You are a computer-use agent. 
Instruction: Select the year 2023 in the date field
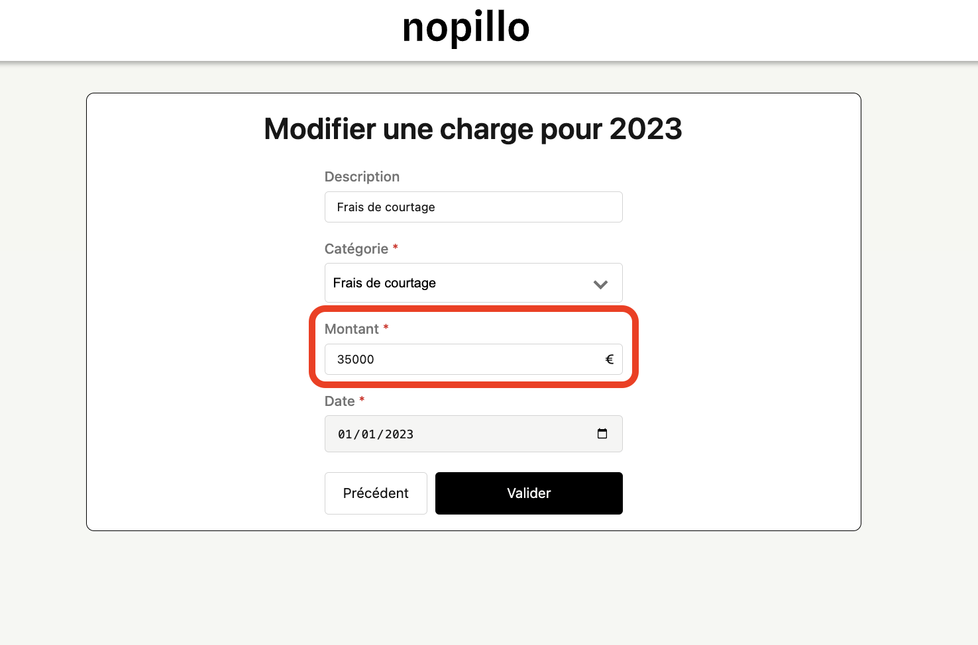click(x=400, y=434)
